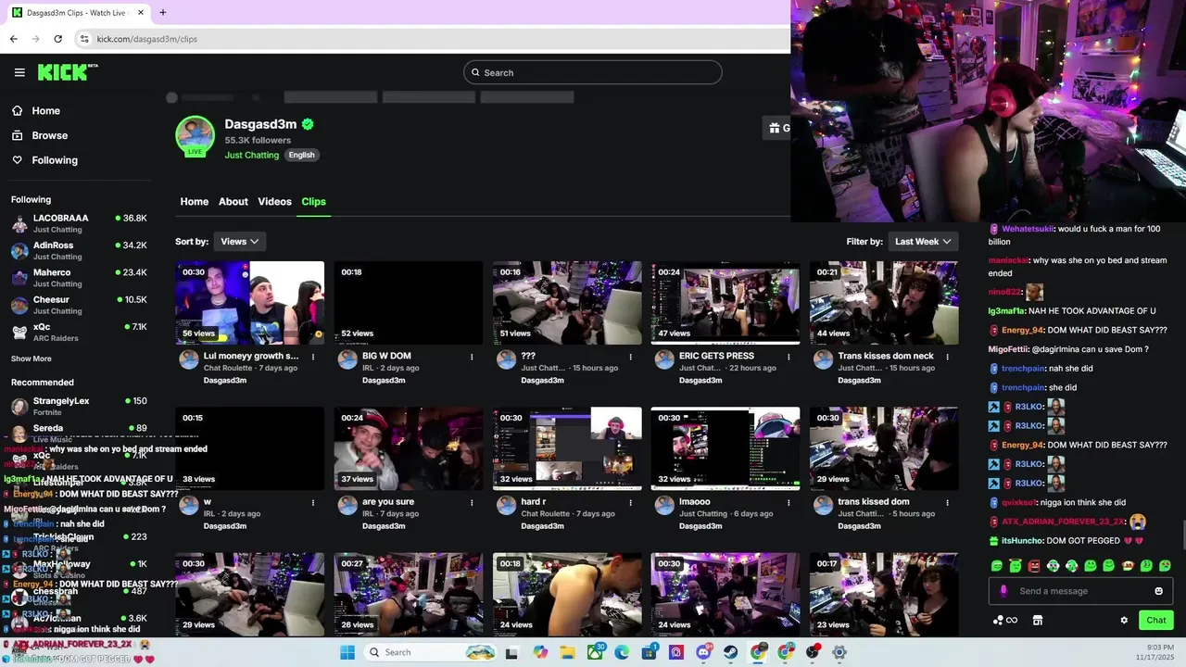The height and width of the screenshot is (667, 1186).
Task: Insert the red angry emote
Action: (1034, 566)
